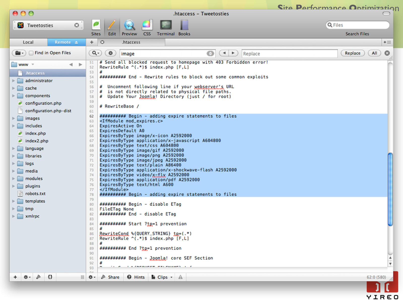This screenshot has width=403, height=302.
Task: Click the find history asterisk button
Action: click(110, 53)
